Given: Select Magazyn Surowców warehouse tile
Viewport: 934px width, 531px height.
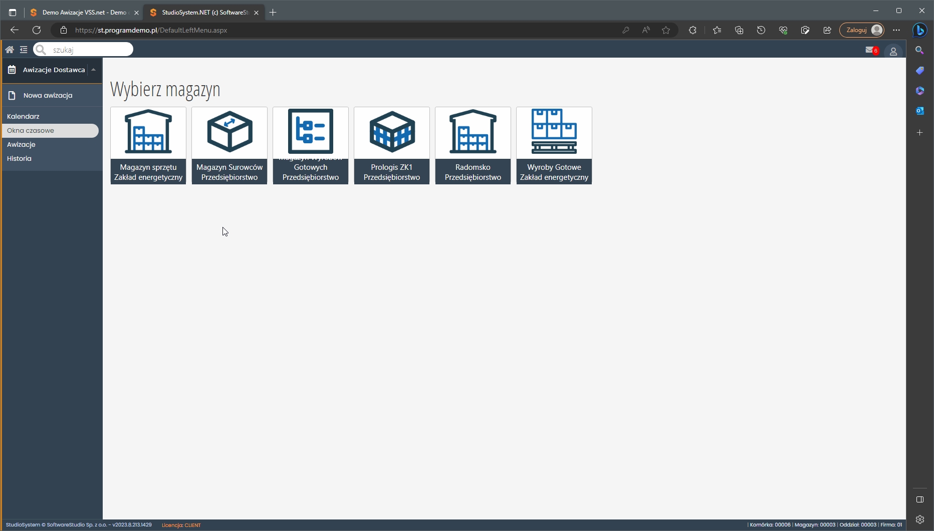Looking at the screenshot, I should coord(229,145).
